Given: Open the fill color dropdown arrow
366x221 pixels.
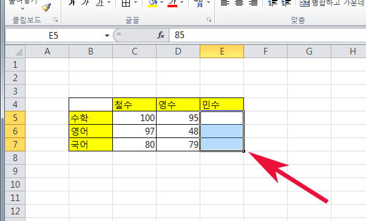Looking at the screenshot, I should (162, 2).
